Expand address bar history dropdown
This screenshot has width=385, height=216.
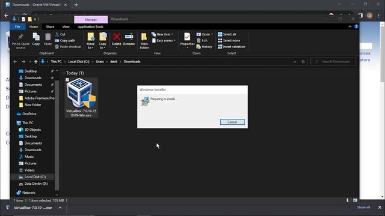(x=295, y=62)
